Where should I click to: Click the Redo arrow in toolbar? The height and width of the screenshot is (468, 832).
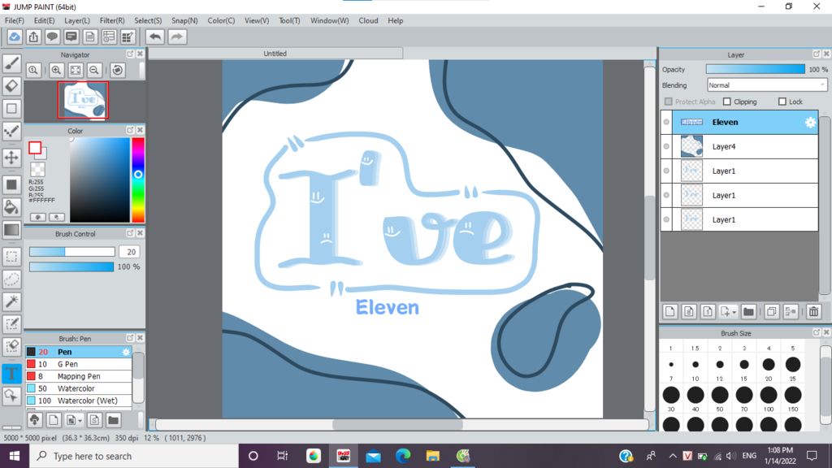pos(177,37)
